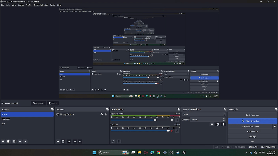This screenshot has height=156, width=278.
Task: Open advanced audio properties gears icon
Action: [x=113, y=141]
